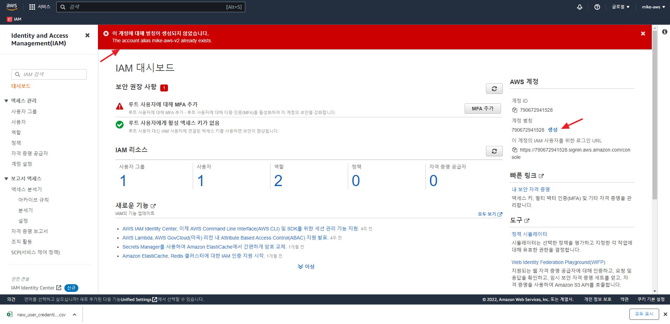The image size is (670, 324).
Task: Open IAM Identity Center external link icon
Action: pyautogui.click(x=59, y=288)
